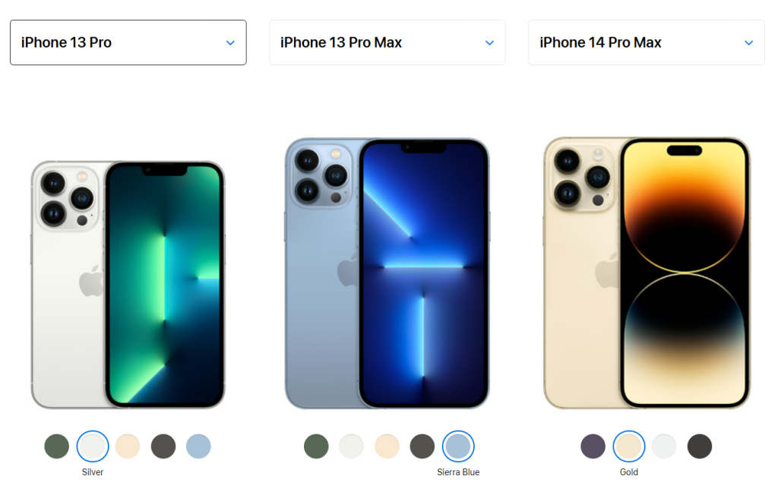Select highlighted Sierra Blue swatch, iPhone 13 Pro Max

point(458,446)
